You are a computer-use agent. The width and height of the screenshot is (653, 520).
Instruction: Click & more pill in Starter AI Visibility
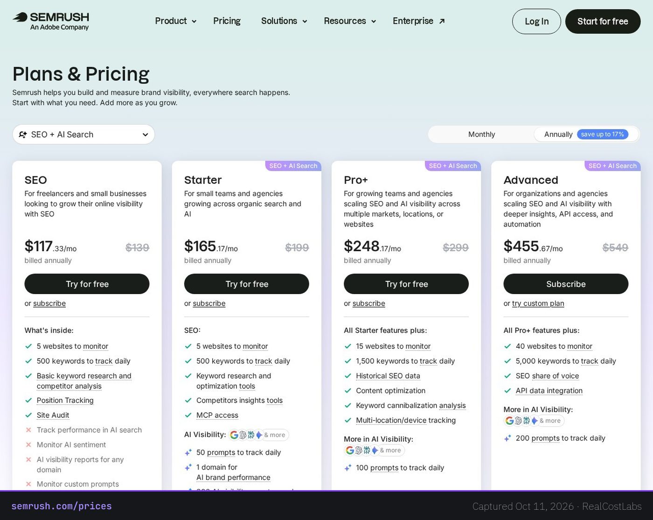pos(275,435)
